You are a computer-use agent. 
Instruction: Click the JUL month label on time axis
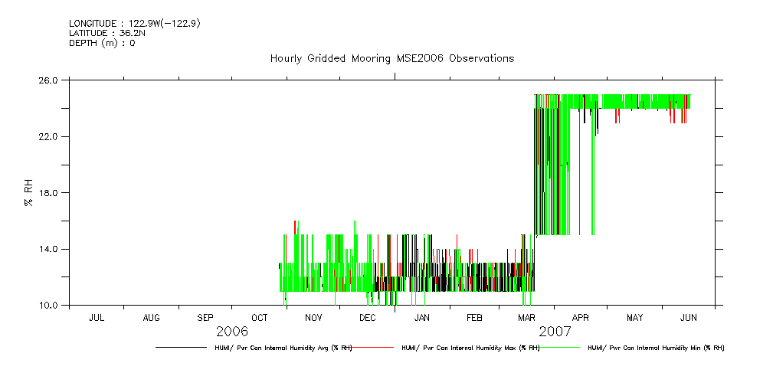(97, 317)
